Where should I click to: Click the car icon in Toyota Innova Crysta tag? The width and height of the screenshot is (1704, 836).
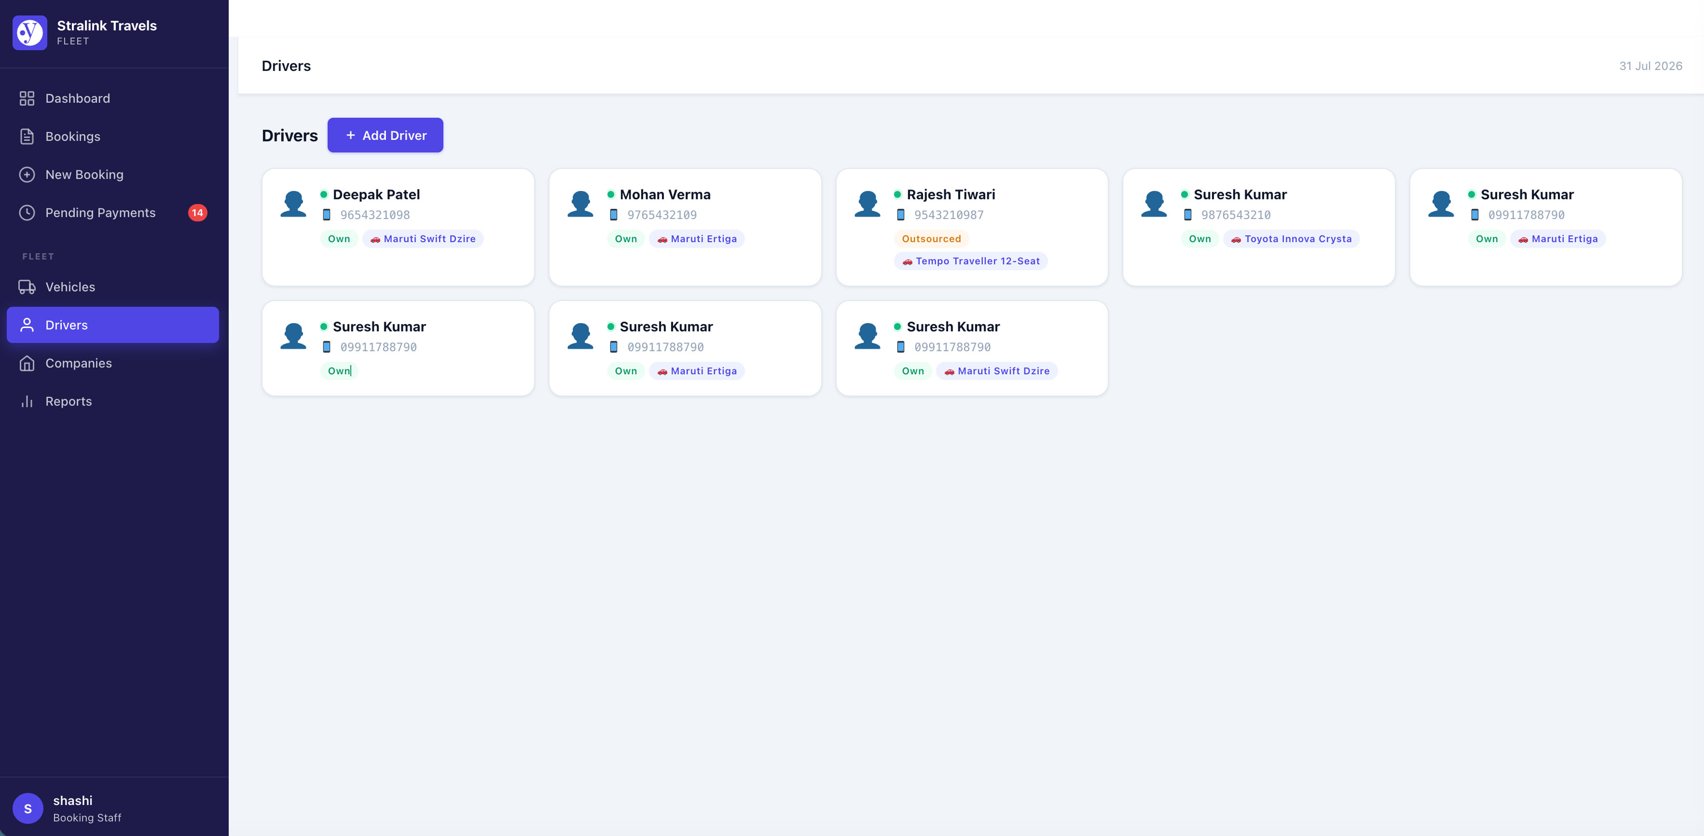[1236, 239]
